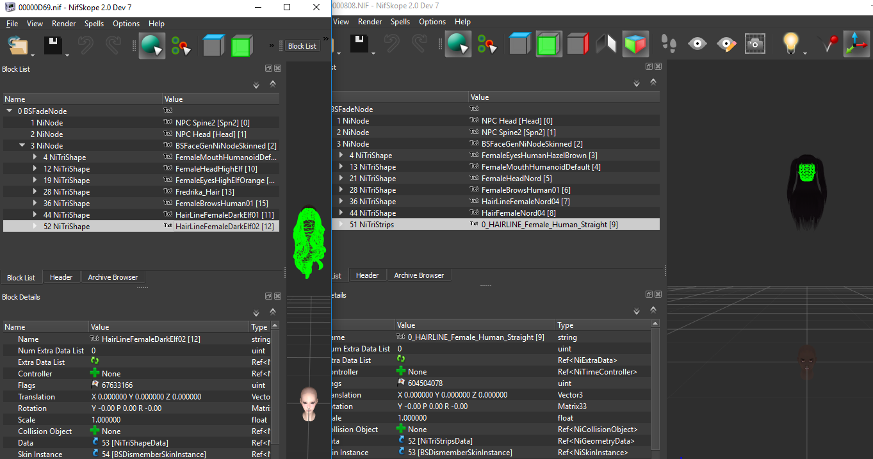
Task: Float the Block List panel in 00000D69.nif window
Action: coord(269,68)
